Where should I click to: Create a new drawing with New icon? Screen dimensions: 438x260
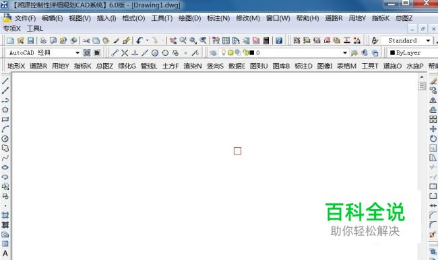[10, 40]
